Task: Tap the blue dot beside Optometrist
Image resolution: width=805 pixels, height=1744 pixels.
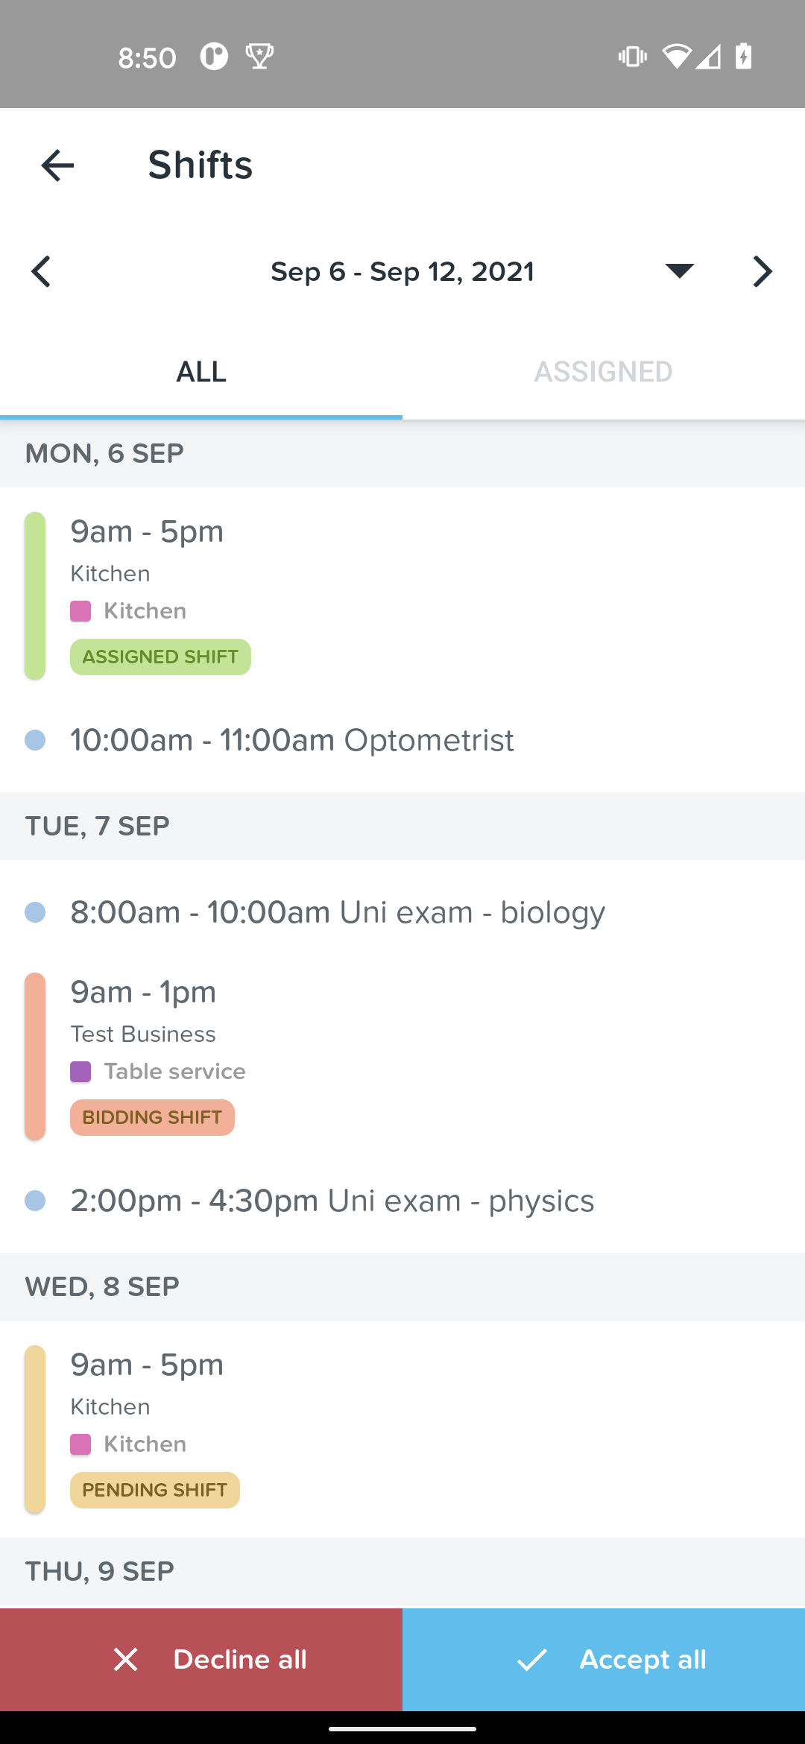Action: tap(35, 740)
